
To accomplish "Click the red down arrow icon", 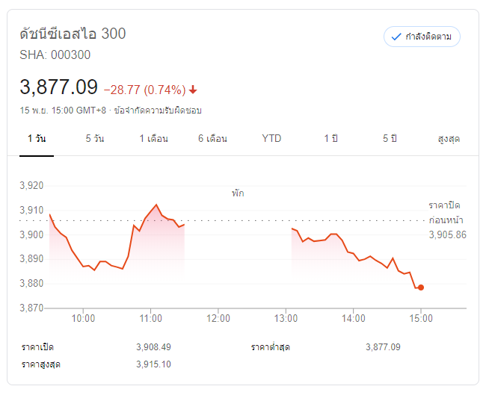I will point(193,90).
